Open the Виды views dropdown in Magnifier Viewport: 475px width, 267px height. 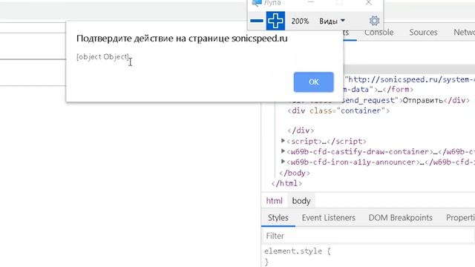pyautogui.click(x=332, y=22)
